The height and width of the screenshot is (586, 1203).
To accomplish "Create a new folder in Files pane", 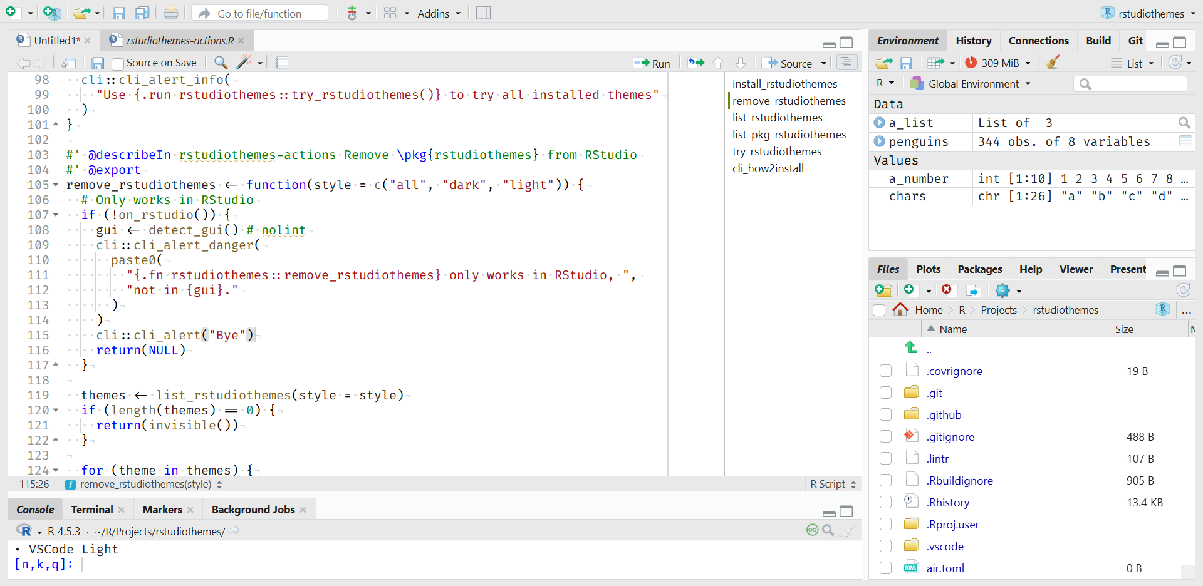I will point(883,290).
